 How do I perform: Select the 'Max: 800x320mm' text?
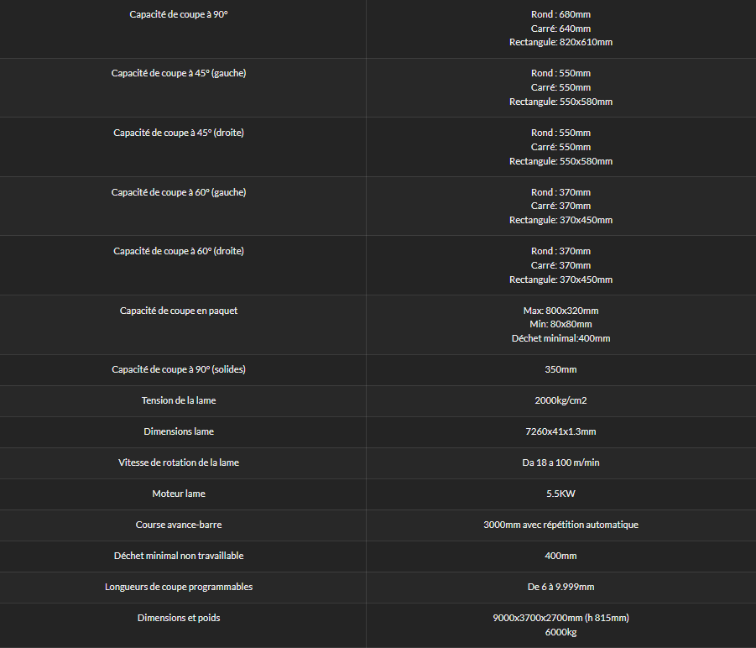(560, 311)
